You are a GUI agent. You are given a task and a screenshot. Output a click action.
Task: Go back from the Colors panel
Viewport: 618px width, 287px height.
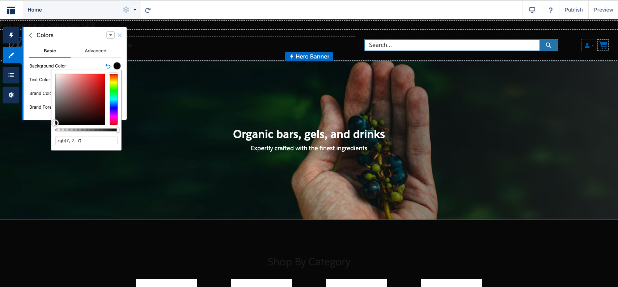(31, 35)
